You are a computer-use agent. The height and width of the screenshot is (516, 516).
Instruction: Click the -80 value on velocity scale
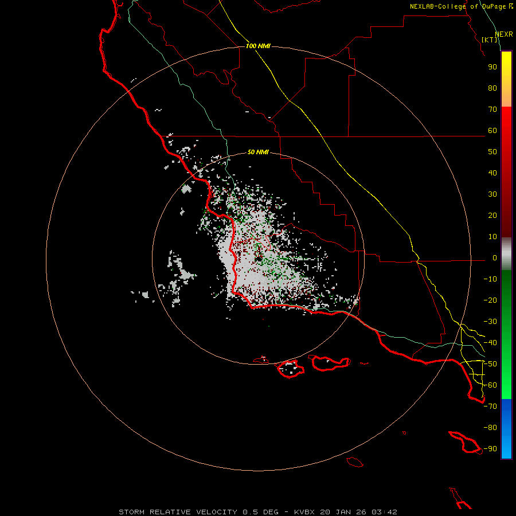pyautogui.click(x=490, y=428)
